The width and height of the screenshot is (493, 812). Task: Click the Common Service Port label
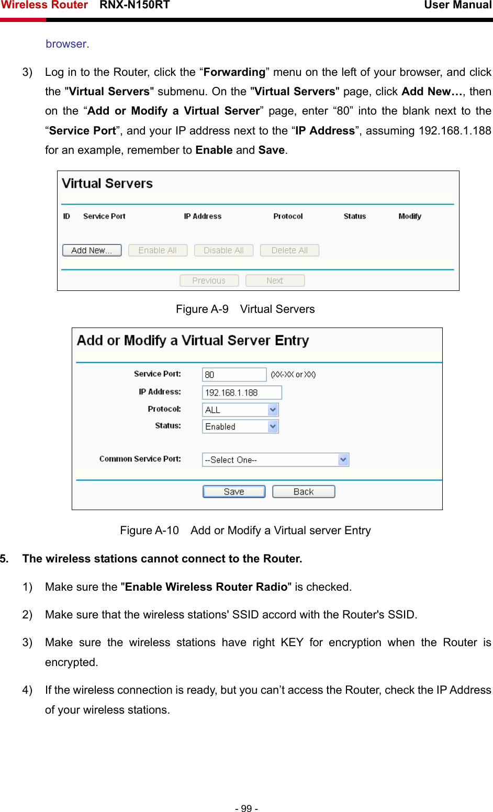coord(140,459)
